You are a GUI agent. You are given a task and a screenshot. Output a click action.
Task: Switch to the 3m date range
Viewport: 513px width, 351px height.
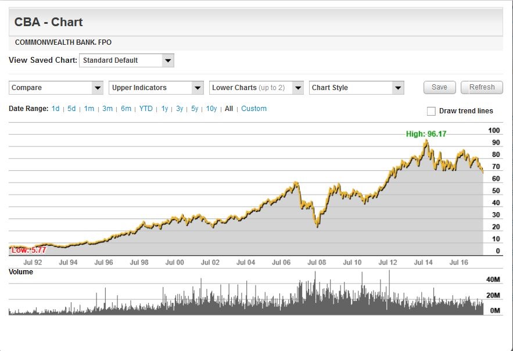click(107, 109)
